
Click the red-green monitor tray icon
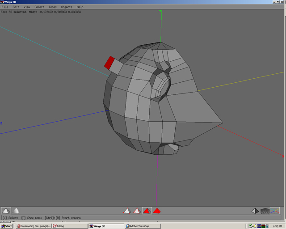pos(263,226)
